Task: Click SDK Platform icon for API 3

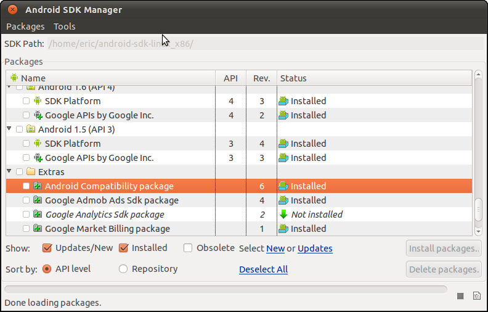Action: (38, 143)
